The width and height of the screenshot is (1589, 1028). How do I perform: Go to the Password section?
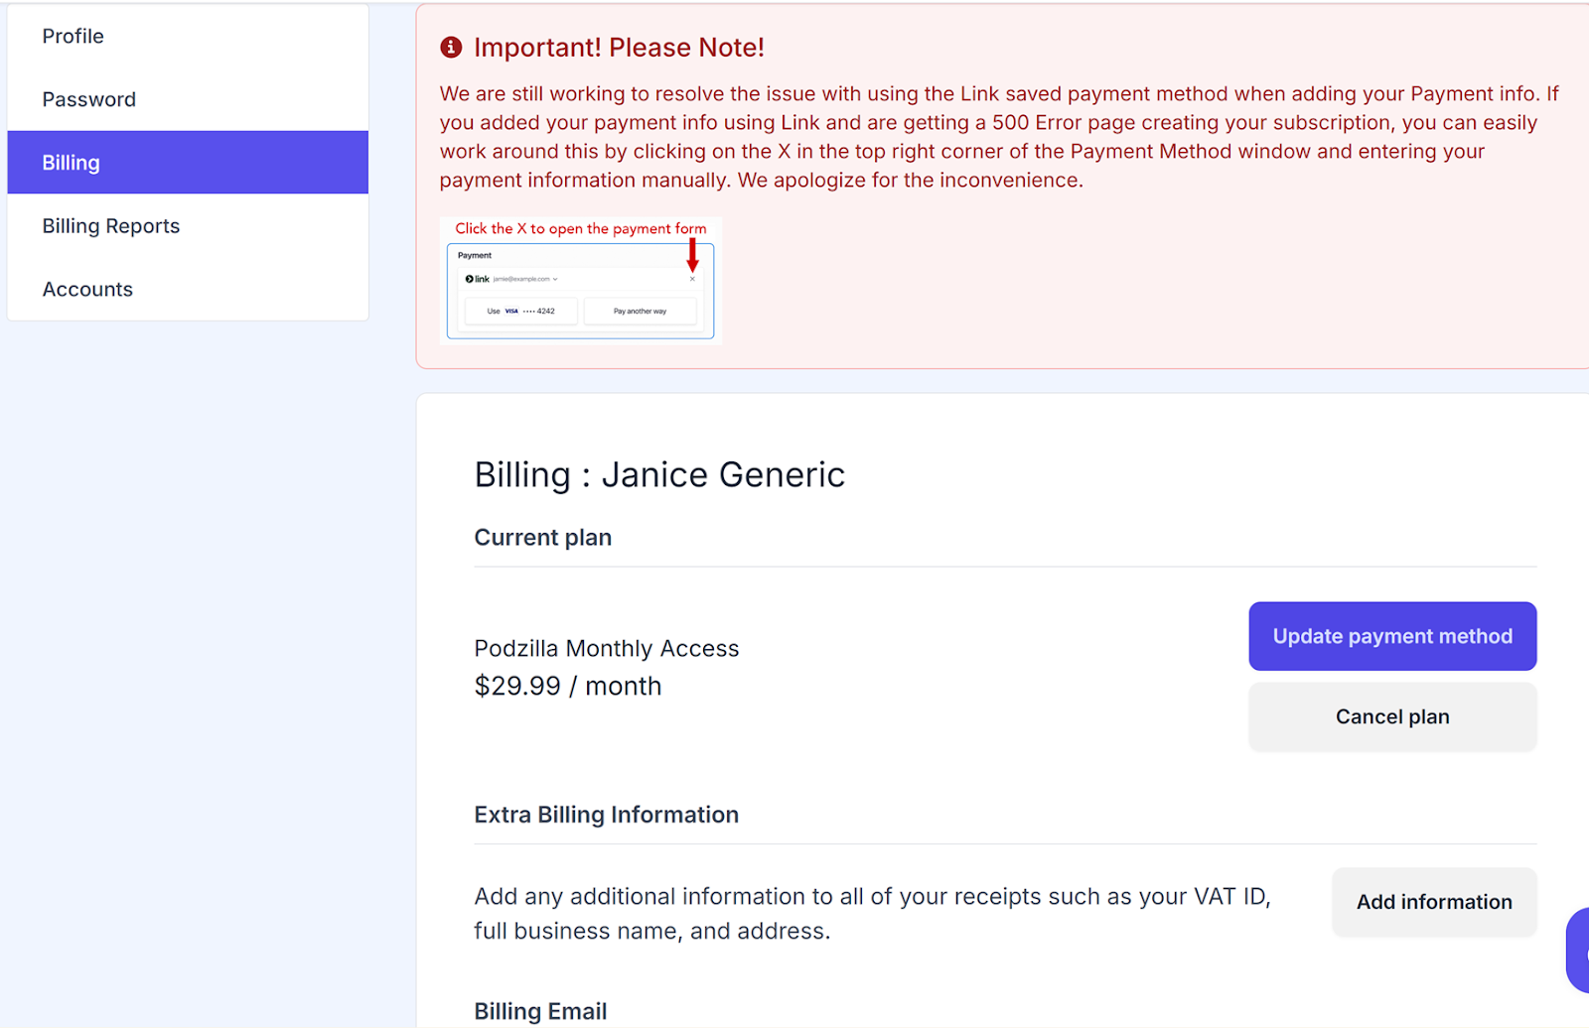88,99
